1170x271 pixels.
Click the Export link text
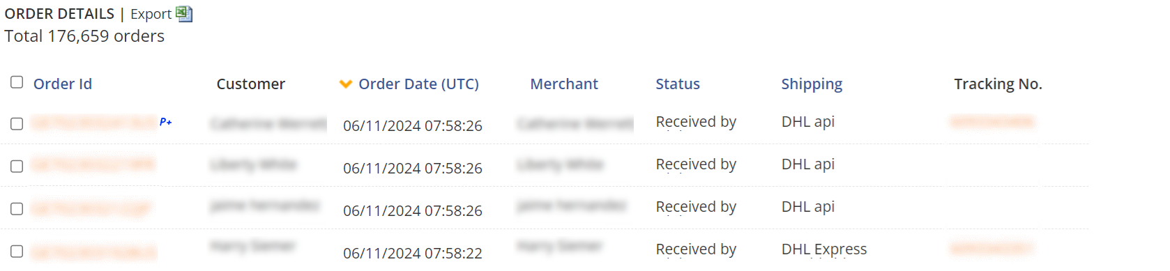151,14
